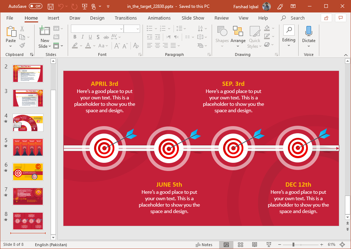Toggle underline formatting
The width and height of the screenshot is (351, 249).
point(90,37)
